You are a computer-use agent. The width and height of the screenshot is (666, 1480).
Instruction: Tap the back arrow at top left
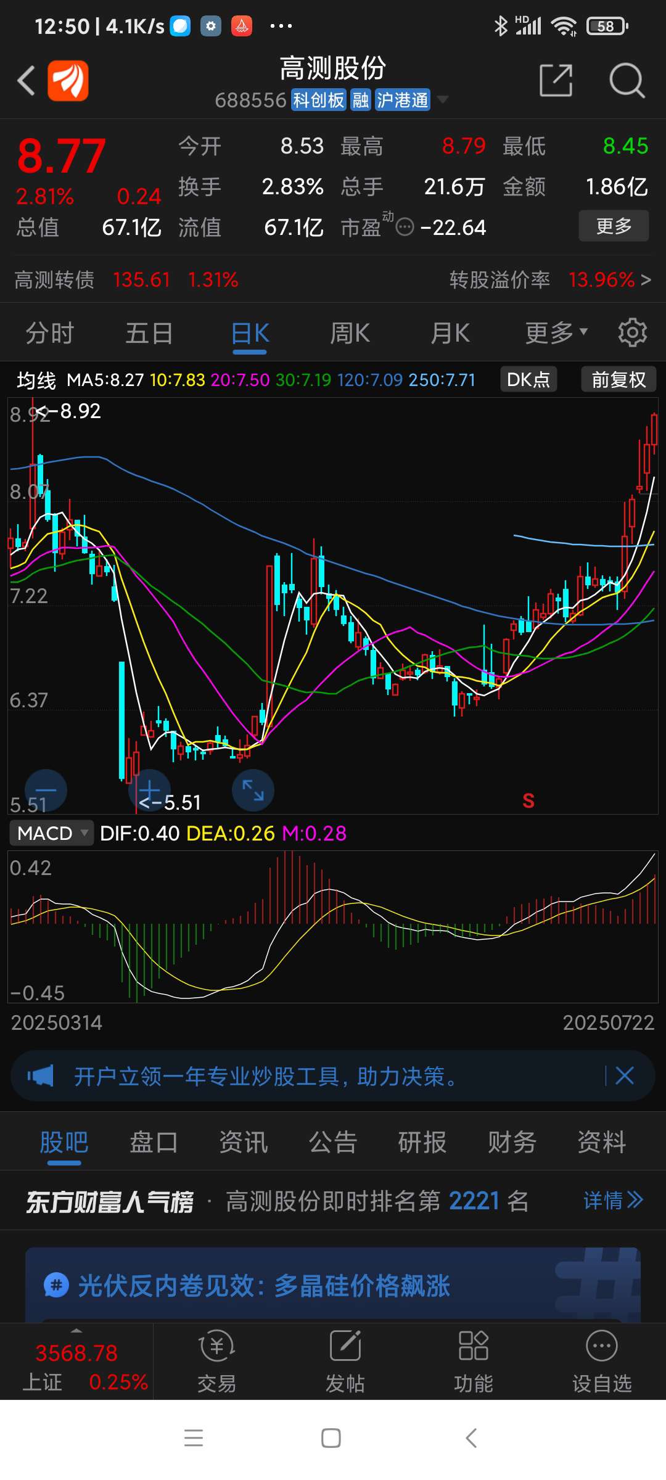[26, 80]
